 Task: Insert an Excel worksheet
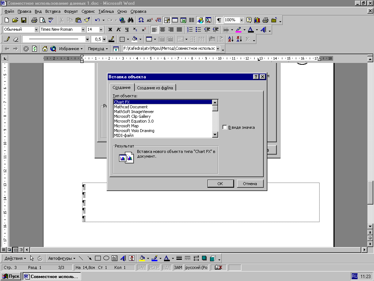(x=183, y=20)
